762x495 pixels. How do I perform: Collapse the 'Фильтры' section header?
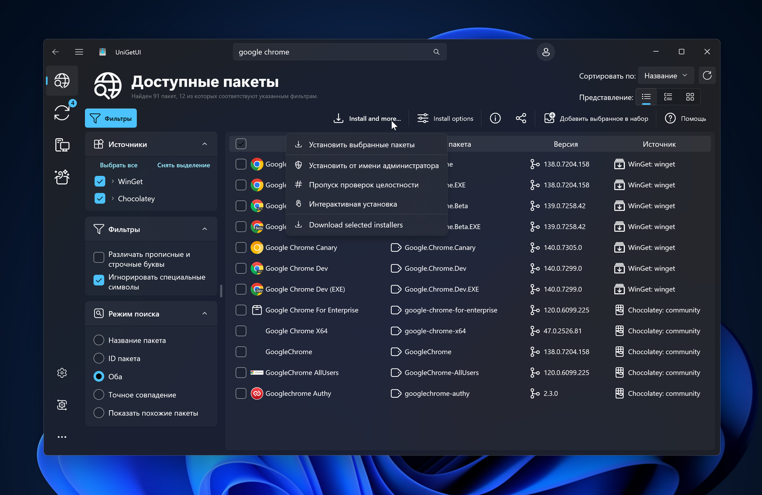coord(205,229)
